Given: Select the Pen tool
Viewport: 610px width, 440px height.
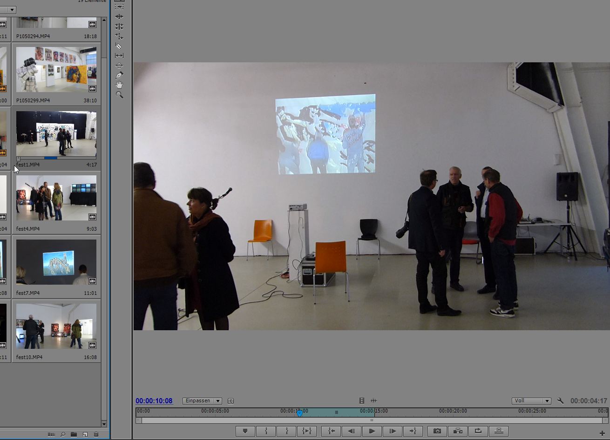Looking at the screenshot, I should pos(119,75).
